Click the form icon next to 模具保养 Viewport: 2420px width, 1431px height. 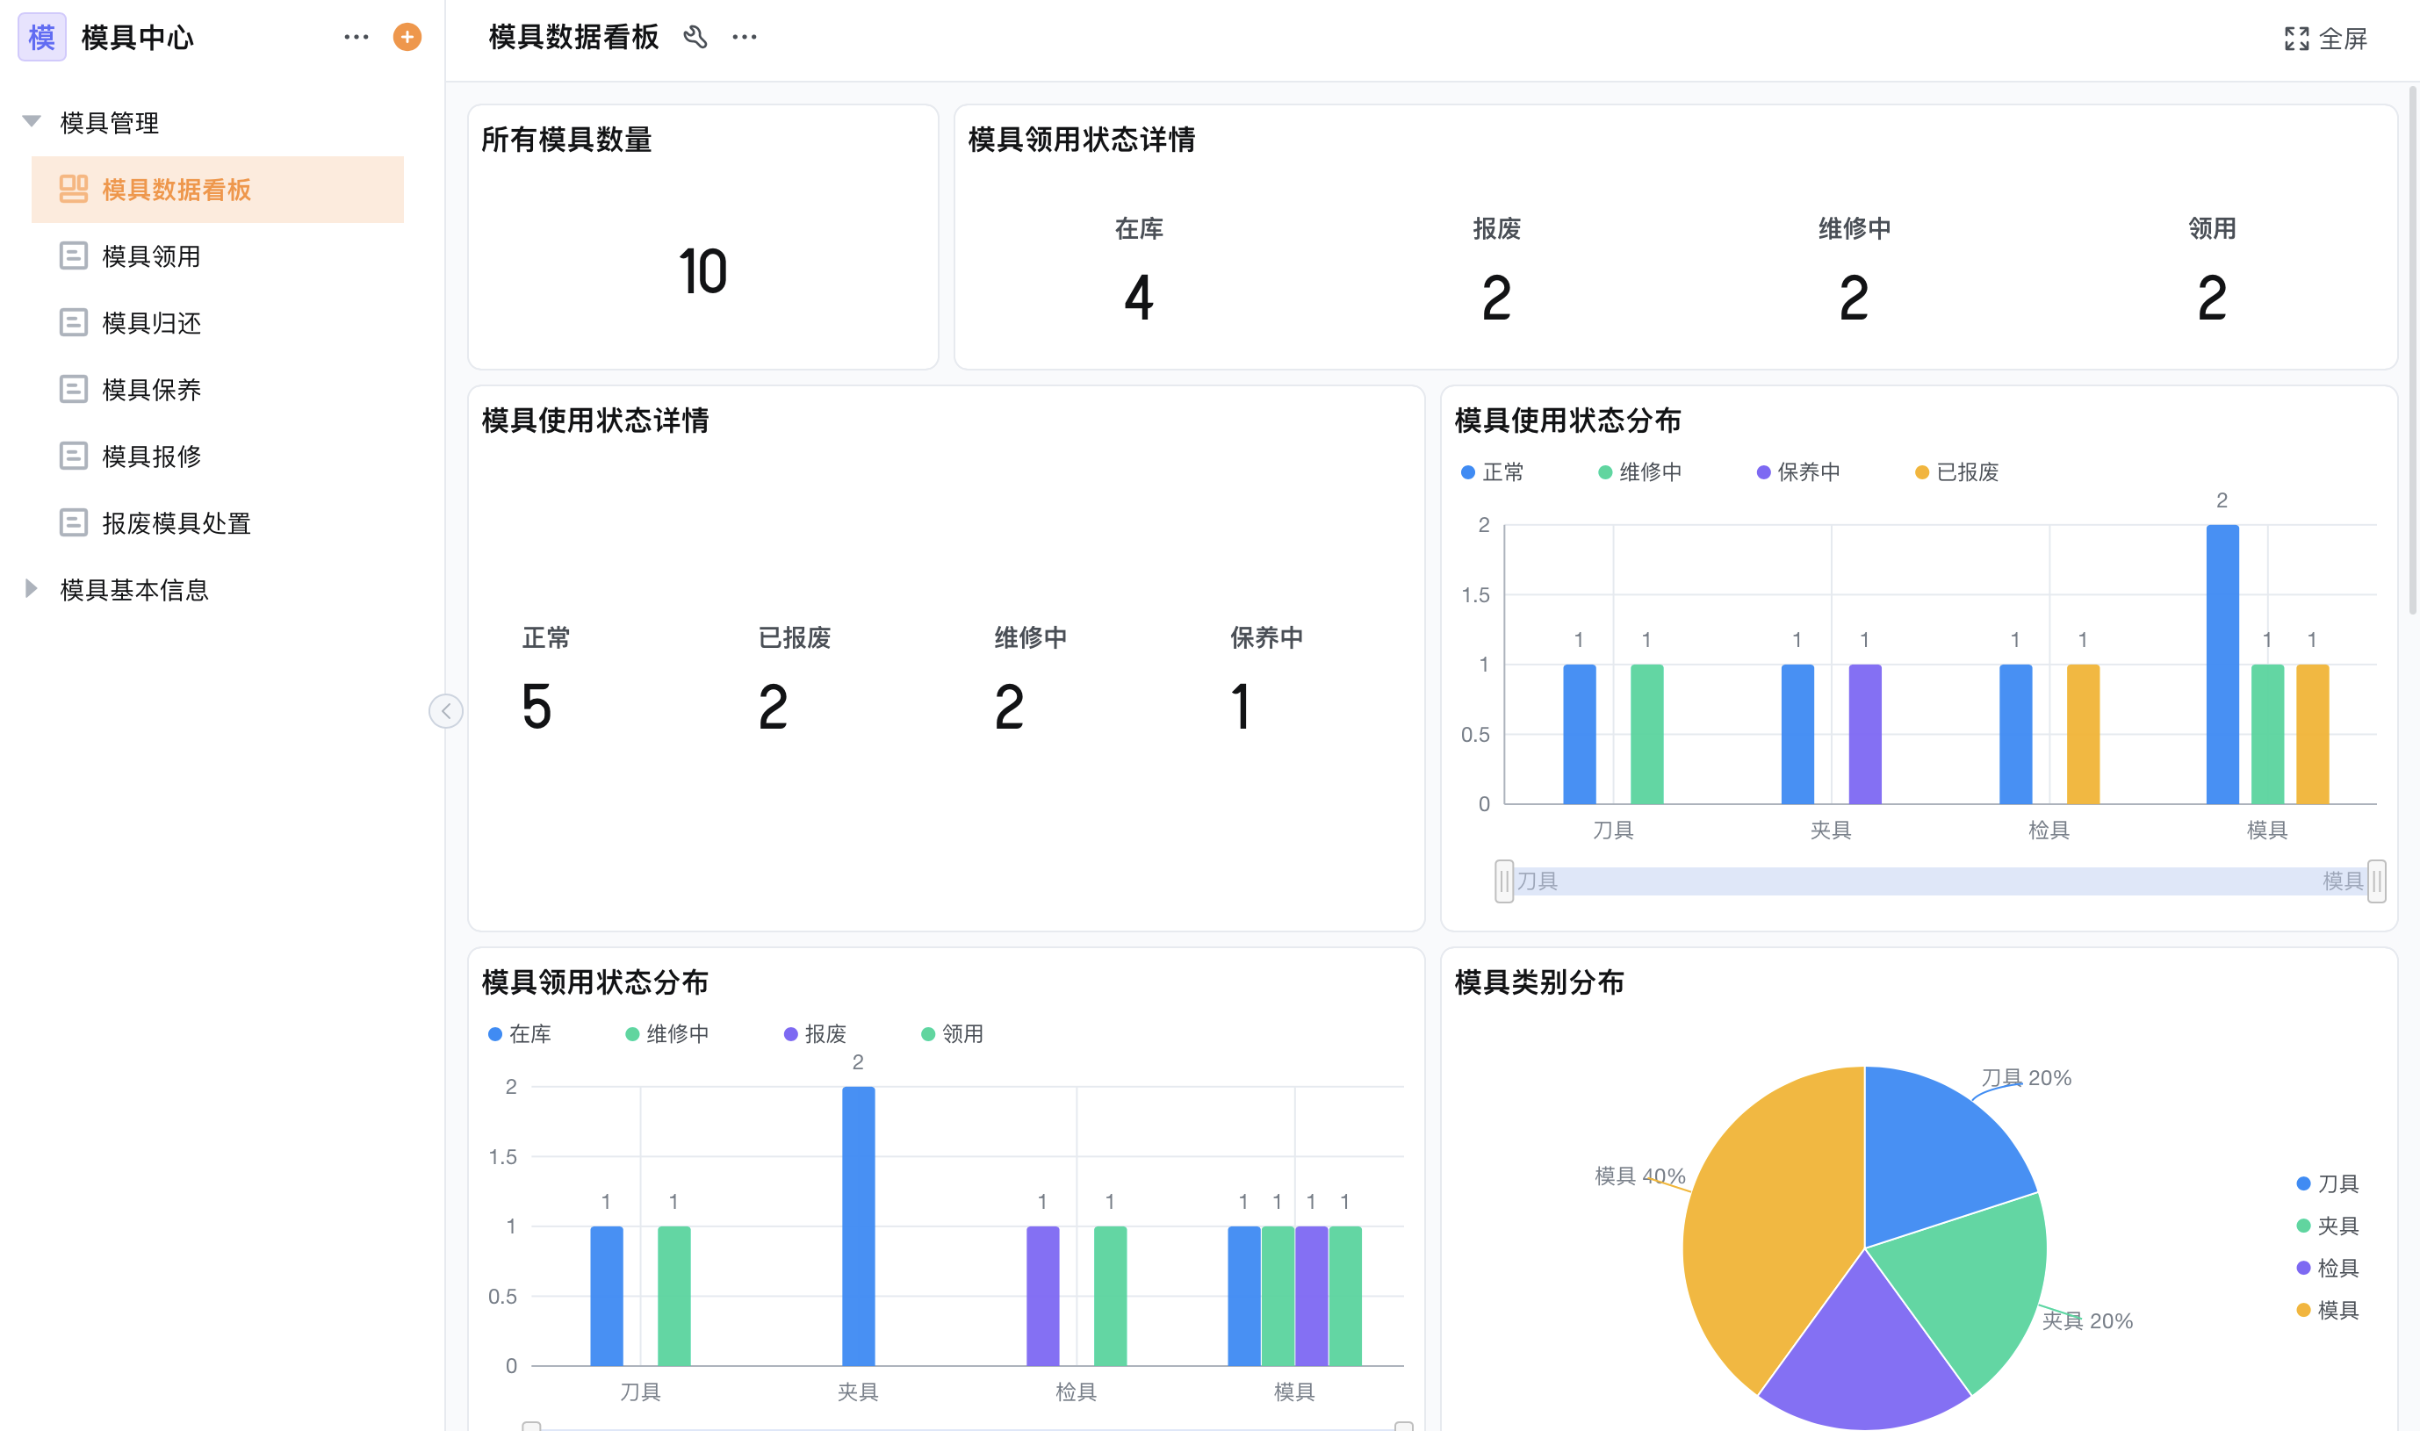click(73, 389)
